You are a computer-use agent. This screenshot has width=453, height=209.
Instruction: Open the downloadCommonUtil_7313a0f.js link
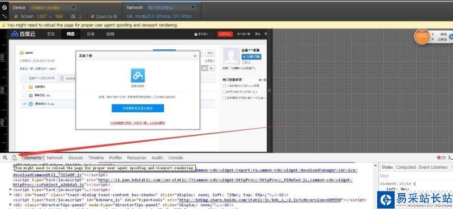48,175
